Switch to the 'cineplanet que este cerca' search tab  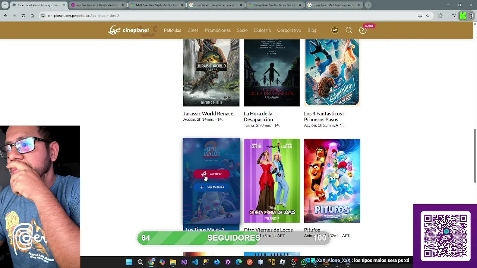point(215,5)
